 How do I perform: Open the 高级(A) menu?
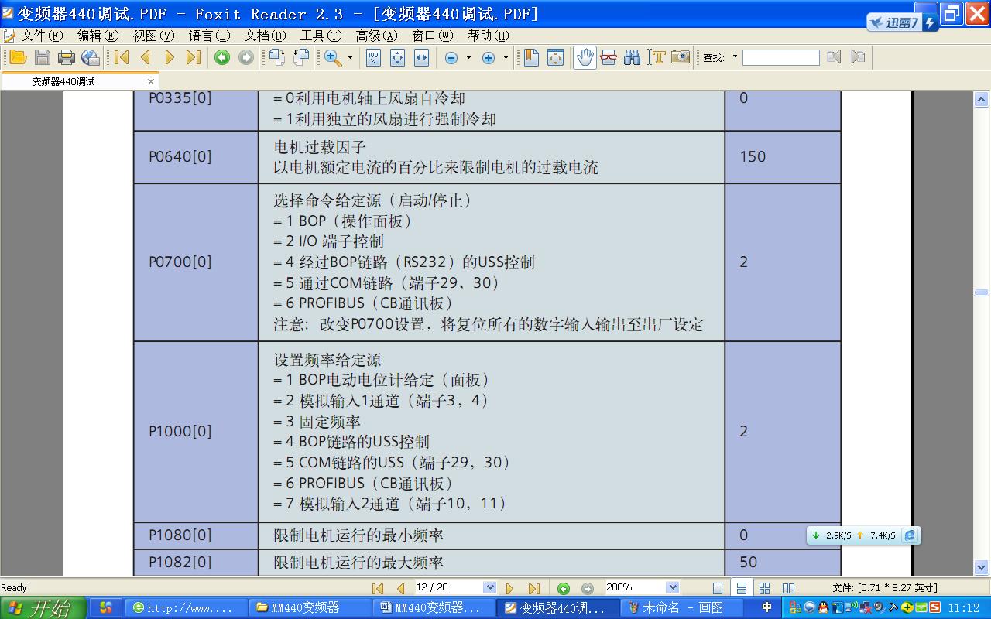coord(376,36)
